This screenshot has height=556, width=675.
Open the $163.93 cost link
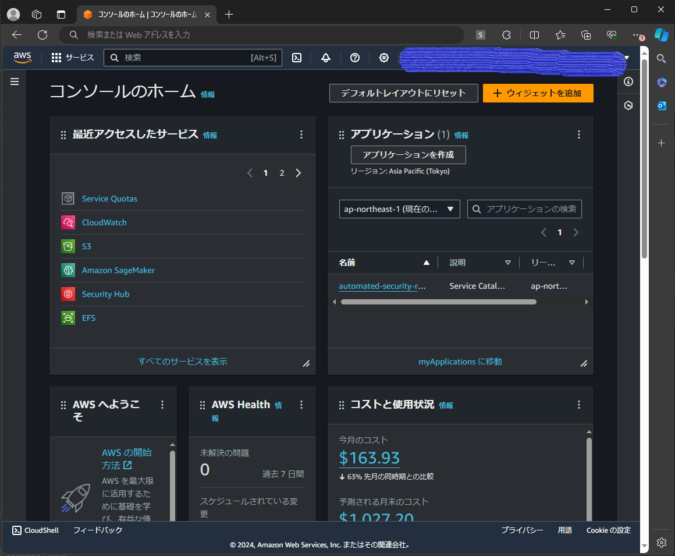tap(370, 458)
